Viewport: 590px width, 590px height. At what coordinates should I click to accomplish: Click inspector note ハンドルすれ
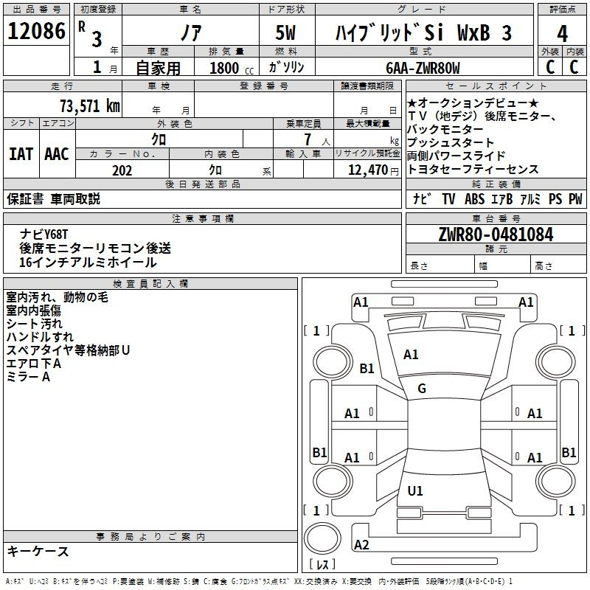(x=40, y=337)
